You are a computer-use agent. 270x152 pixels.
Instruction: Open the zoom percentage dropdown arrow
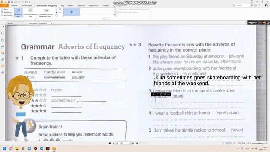[x=248, y=143]
